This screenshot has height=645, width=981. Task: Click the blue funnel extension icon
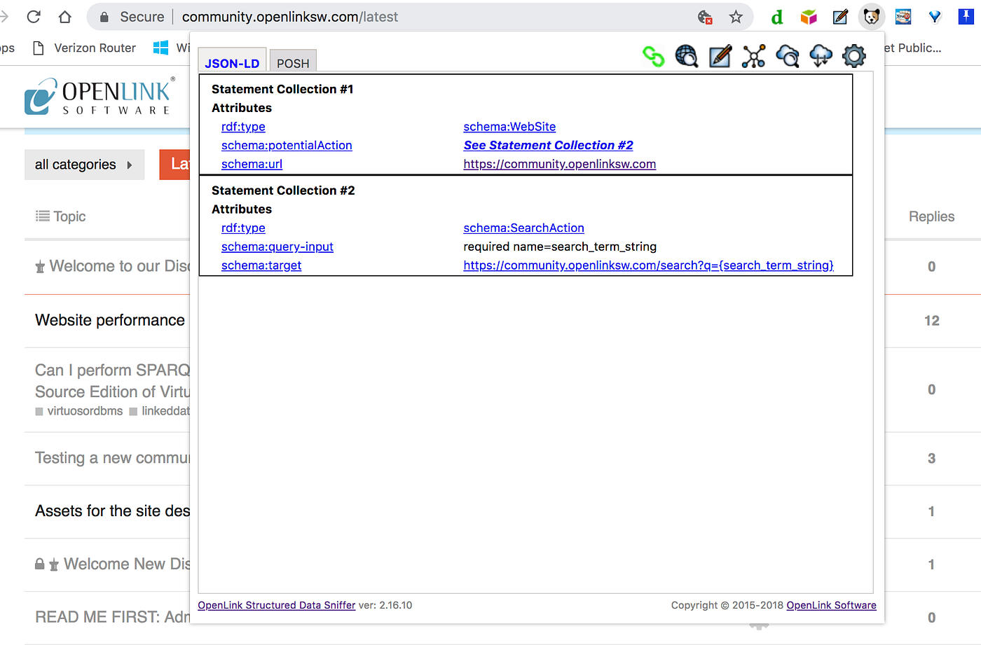coord(935,17)
